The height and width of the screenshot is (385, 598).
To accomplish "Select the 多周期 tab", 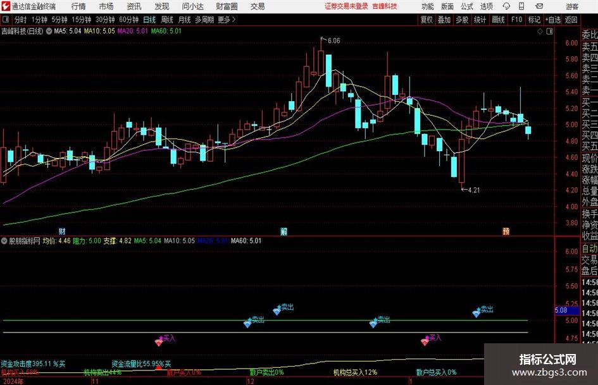I will (x=204, y=20).
